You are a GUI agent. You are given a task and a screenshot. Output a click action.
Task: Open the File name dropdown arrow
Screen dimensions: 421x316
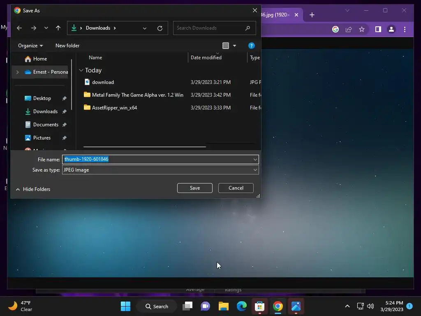click(255, 160)
